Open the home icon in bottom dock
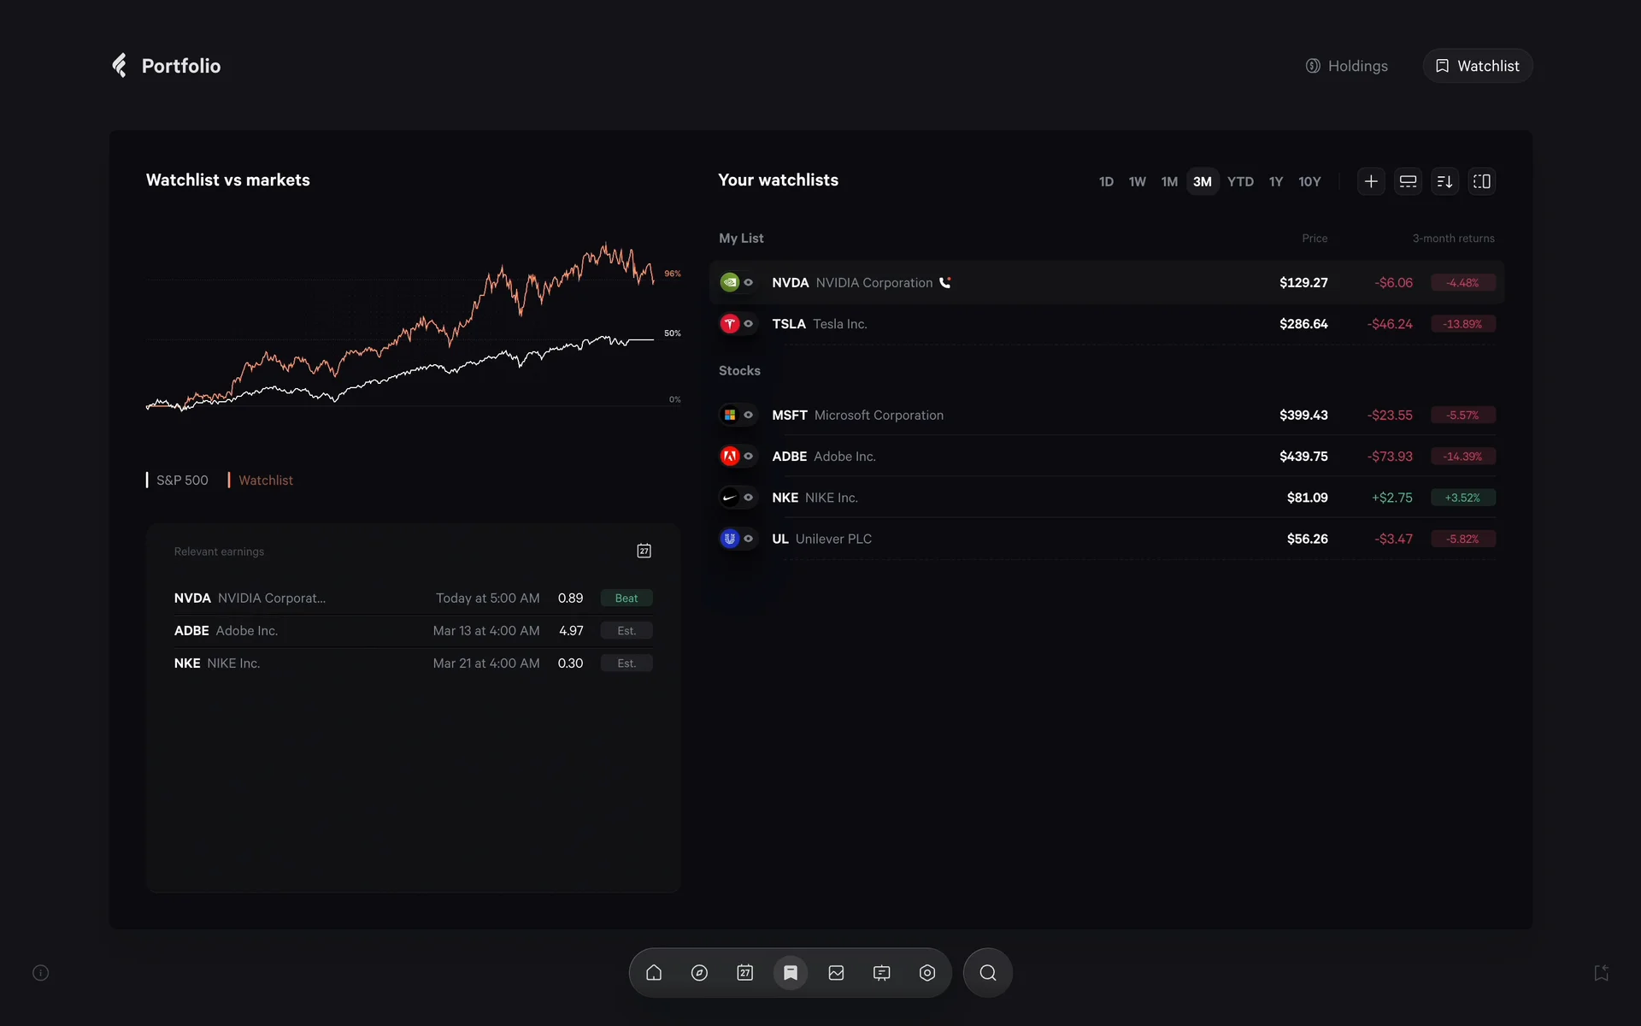The height and width of the screenshot is (1026, 1641). (654, 972)
